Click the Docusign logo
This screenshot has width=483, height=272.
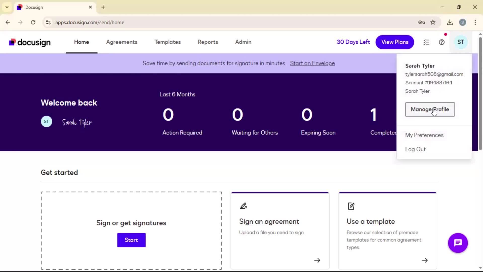30,42
